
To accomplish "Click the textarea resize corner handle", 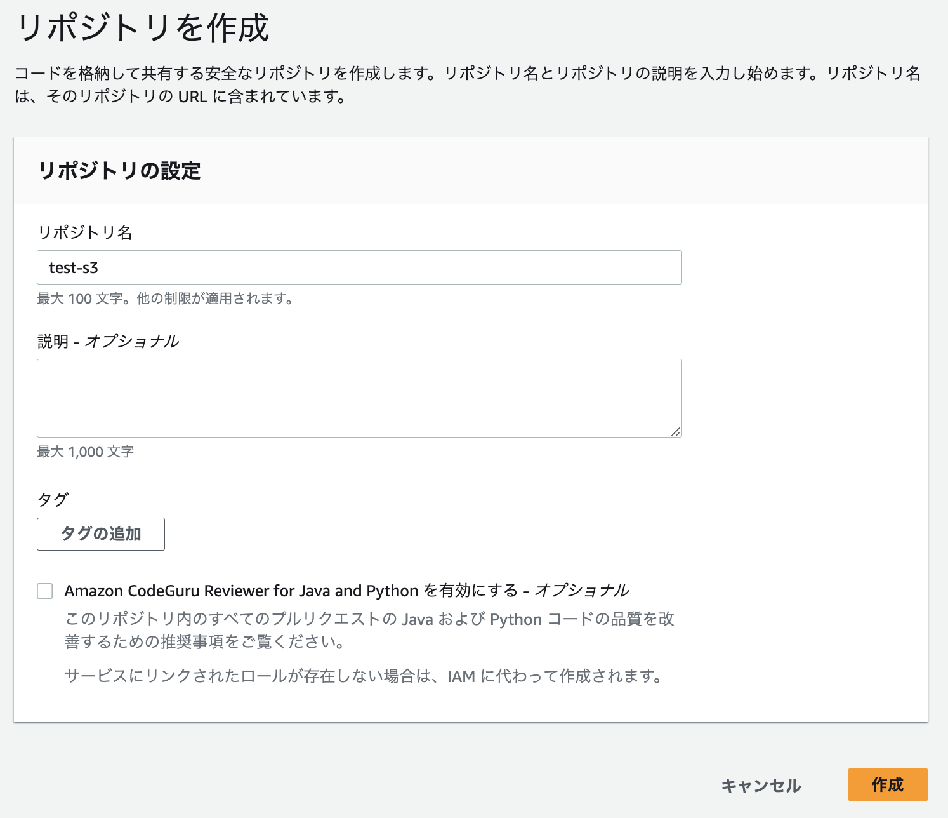I will [x=676, y=432].
